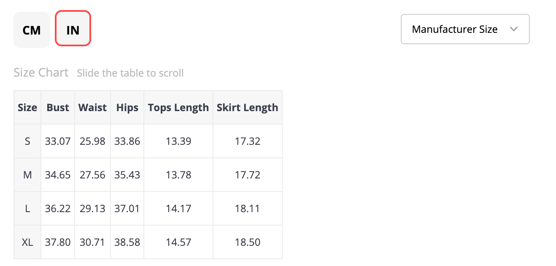Click skirt length value 17.32
The height and width of the screenshot is (266, 556).
point(248,141)
